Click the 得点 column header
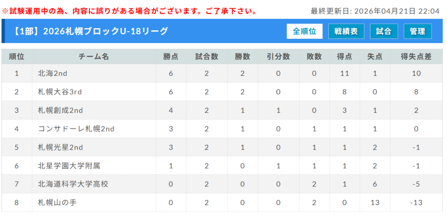The image size is (447, 216). pyautogui.click(x=344, y=57)
